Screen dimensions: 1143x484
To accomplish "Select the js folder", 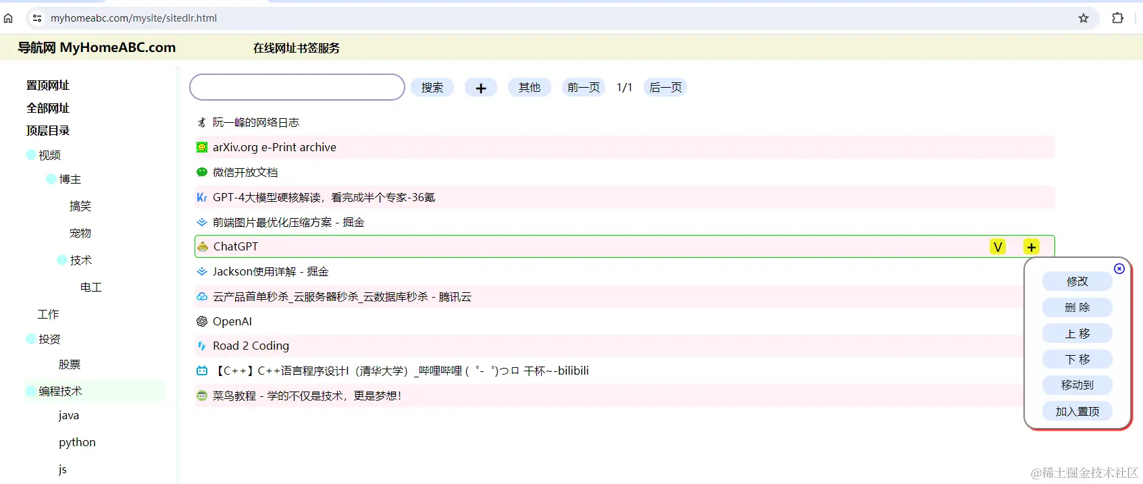I will tap(63, 469).
